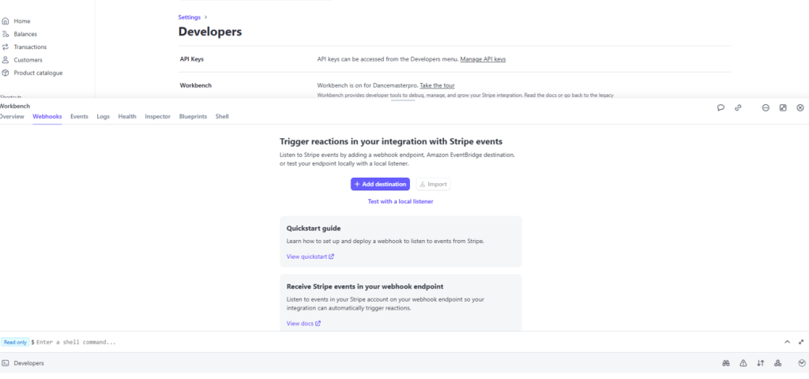Click the up-down arrows icon in bottom bar
809x379 pixels.
760,363
